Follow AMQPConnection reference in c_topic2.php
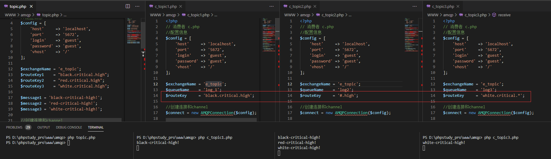The image size is (551, 159). 351,113
